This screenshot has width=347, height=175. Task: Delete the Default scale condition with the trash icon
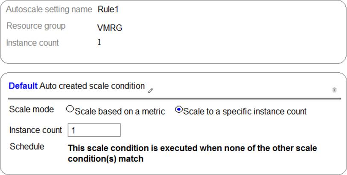(334, 90)
